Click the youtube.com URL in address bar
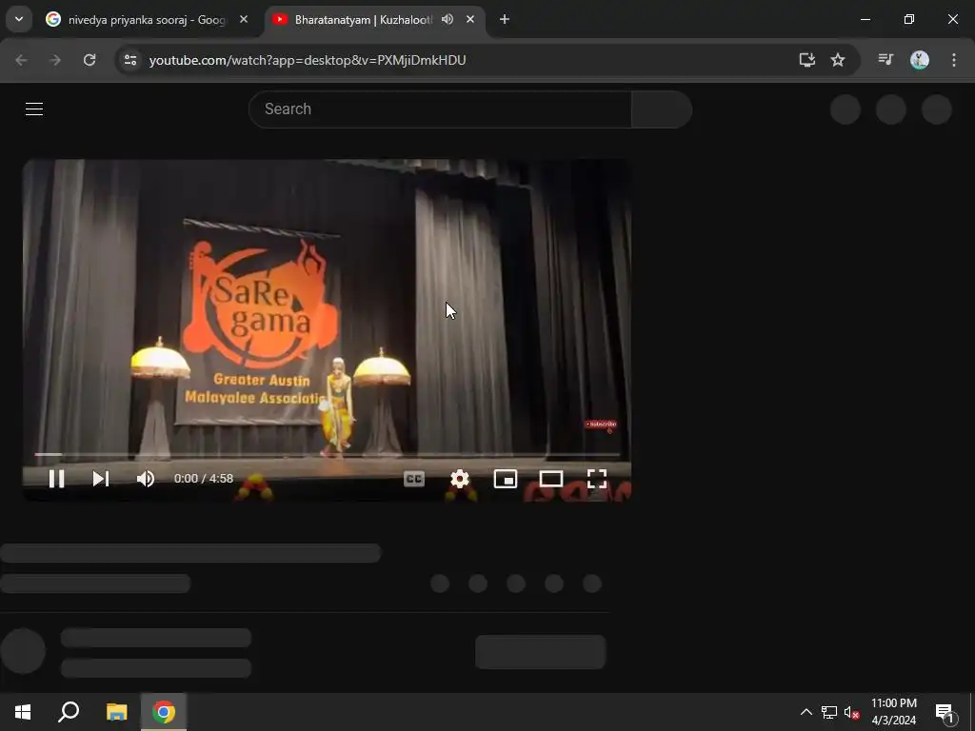Image resolution: width=975 pixels, height=731 pixels. (x=308, y=60)
